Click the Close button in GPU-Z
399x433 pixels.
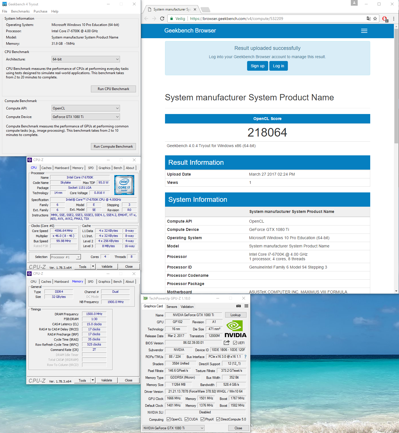[238, 428]
